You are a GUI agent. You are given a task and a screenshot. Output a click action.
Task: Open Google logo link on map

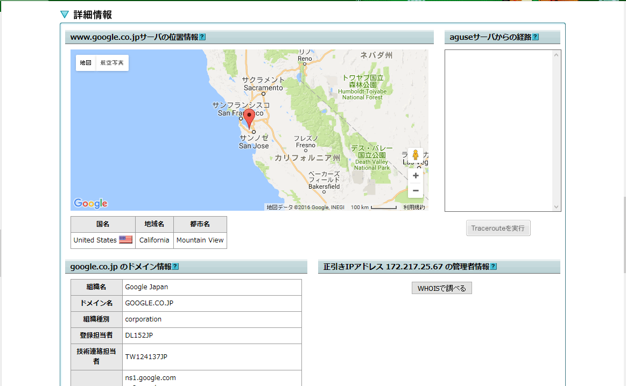[x=90, y=203]
